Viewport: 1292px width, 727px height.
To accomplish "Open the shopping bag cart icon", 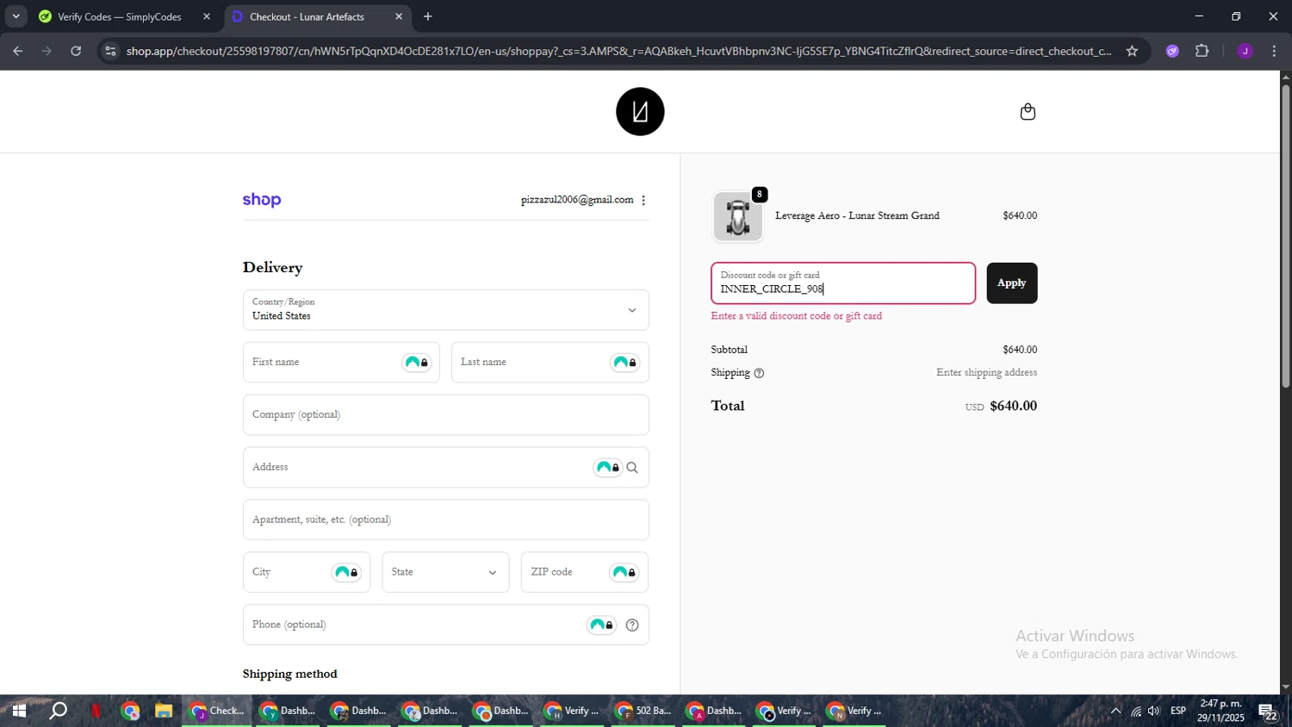I will click(x=1028, y=112).
